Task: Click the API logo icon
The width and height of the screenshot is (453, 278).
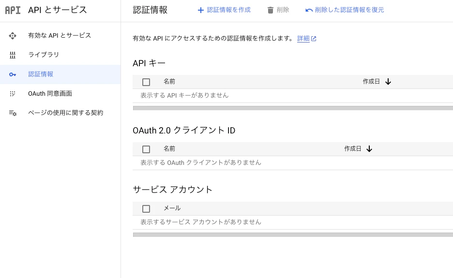Action: (x=13, y=10)
